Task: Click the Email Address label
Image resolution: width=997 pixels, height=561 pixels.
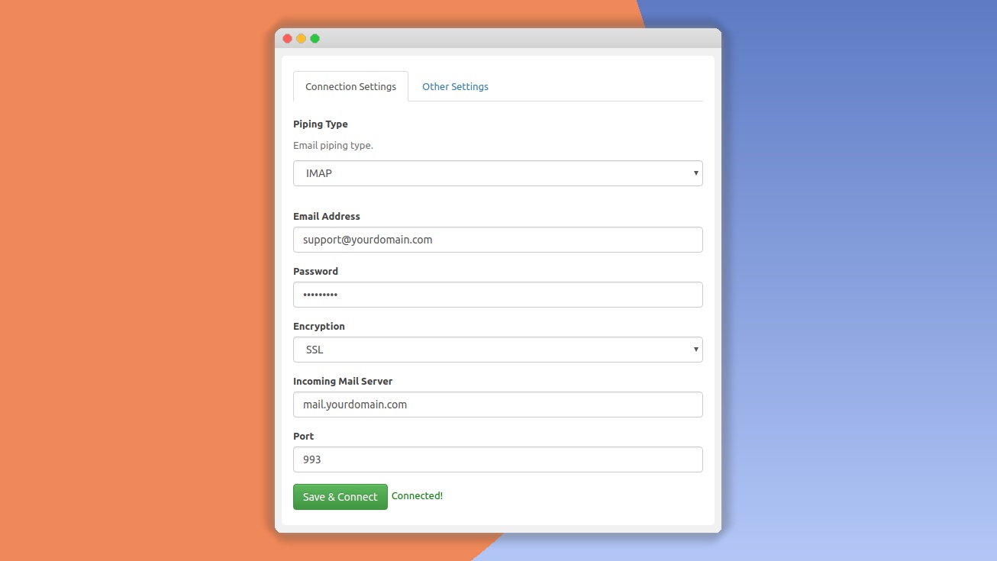Action: pyautogui.click(x=327, y=217)
